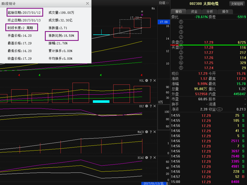
Task: Select 委差 value -5919
Action: [x=241, y=17]
